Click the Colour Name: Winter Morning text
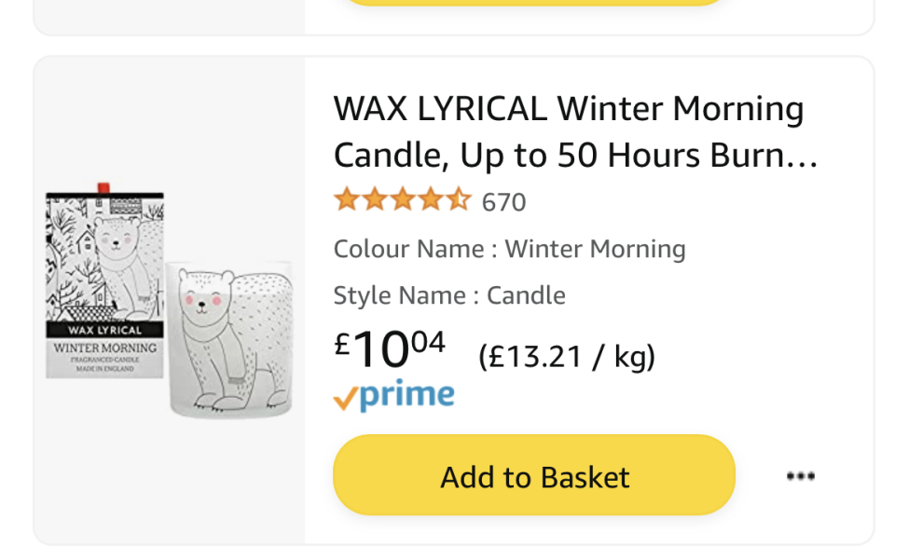 tap(509, 249)
